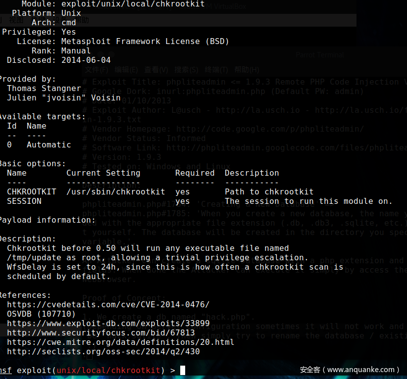
Task: Click the OSVDB (107710) reference line
Action: (x=41, y=314)
